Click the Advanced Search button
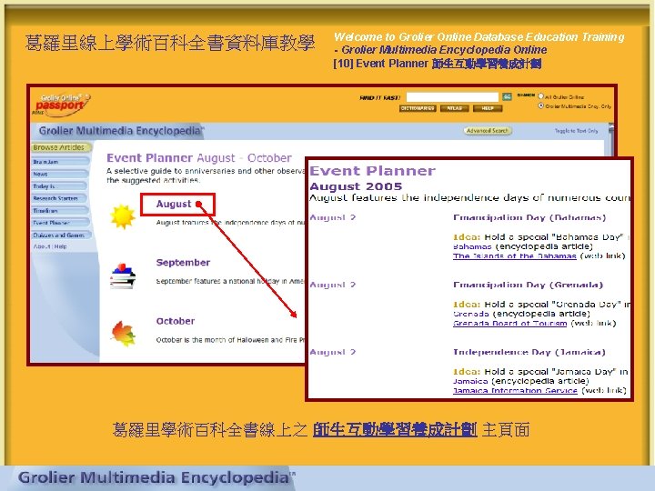Screen dimensions: 655x491 (488, 131)
